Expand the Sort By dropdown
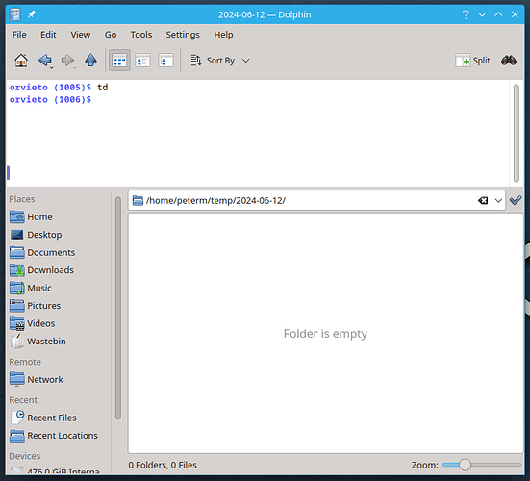Screen dimensions: 530x481 [x=220, y=61]
